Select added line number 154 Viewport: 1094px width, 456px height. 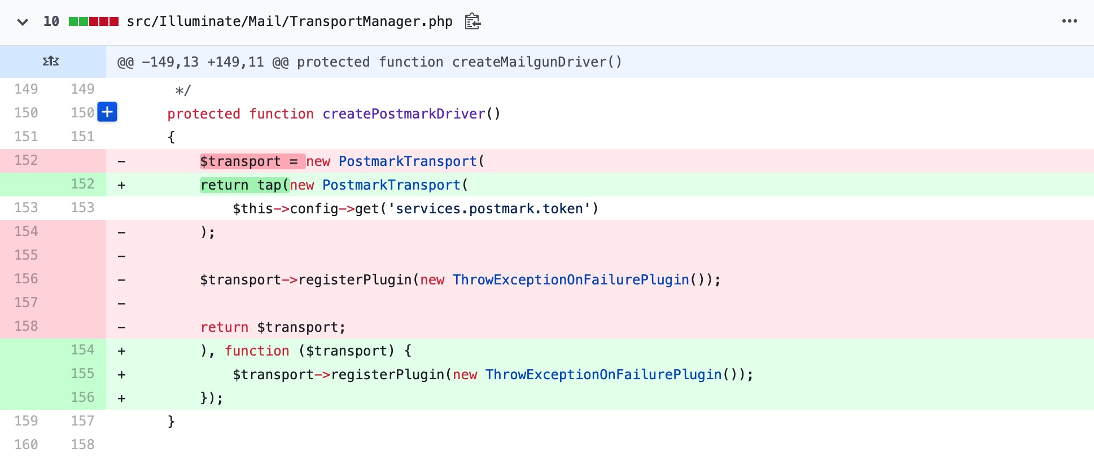(82, 350)
